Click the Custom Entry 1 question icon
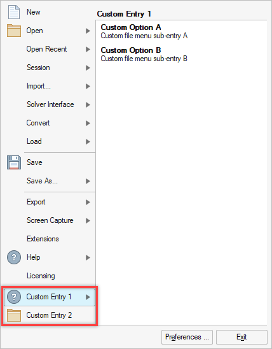Viewport: 272px width, 349px height. pyautogui.click(x=14, y=297)
